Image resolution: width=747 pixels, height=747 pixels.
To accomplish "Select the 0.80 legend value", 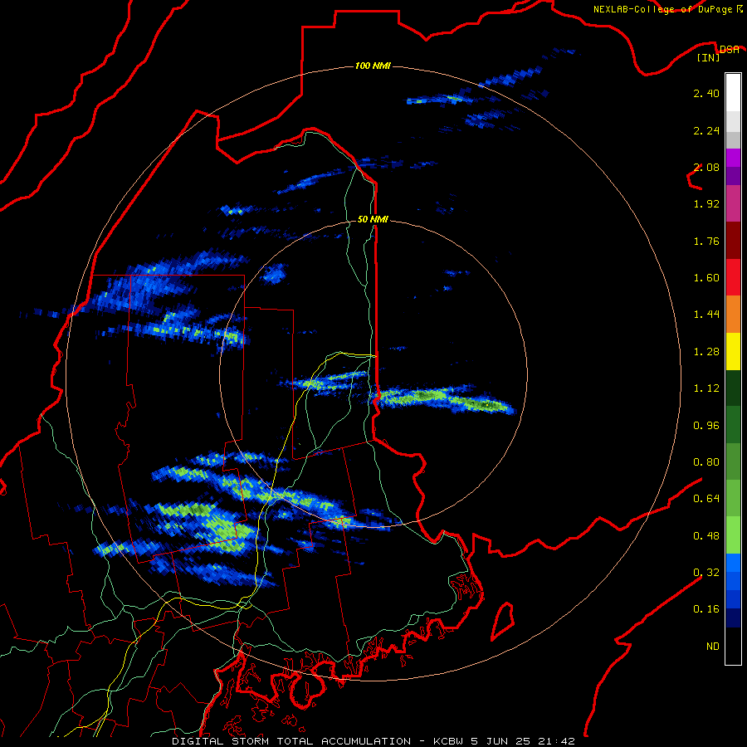I will pos(706,462).
